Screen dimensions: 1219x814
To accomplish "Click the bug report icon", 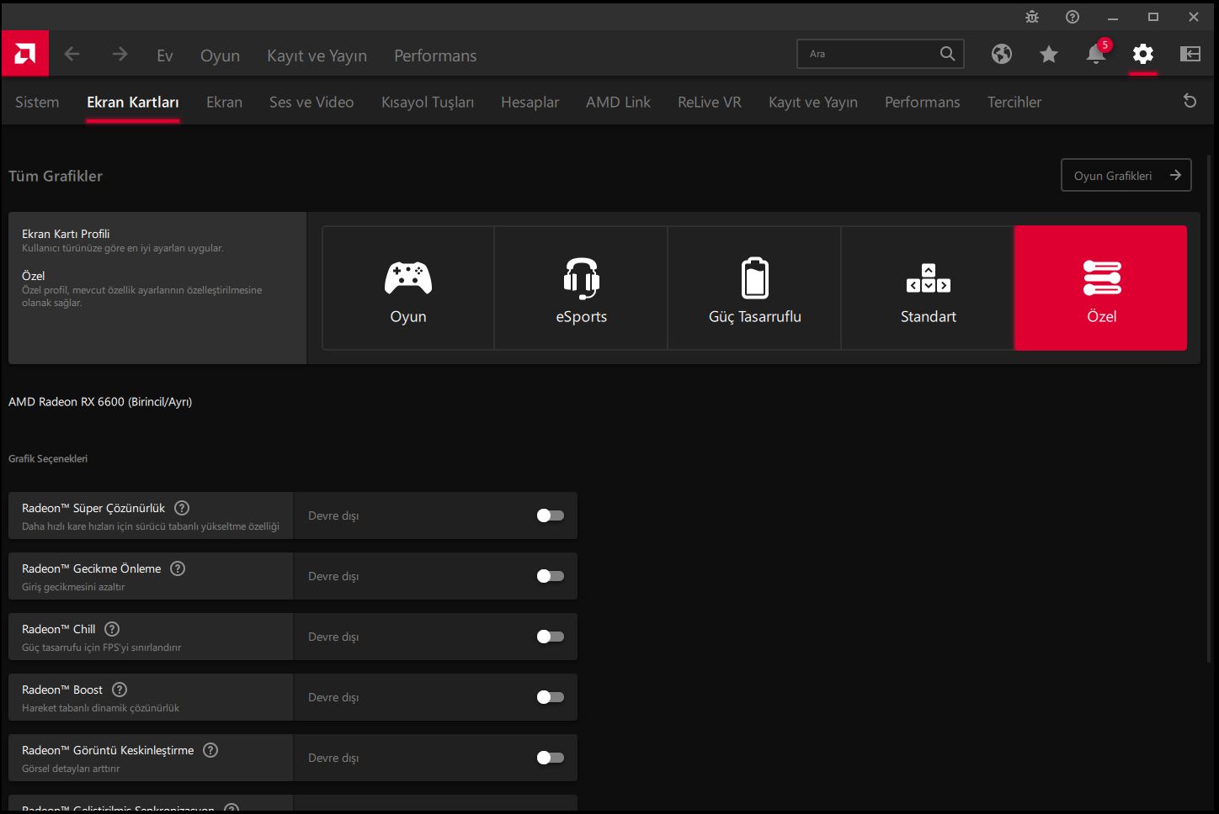I will point(1032,17).
